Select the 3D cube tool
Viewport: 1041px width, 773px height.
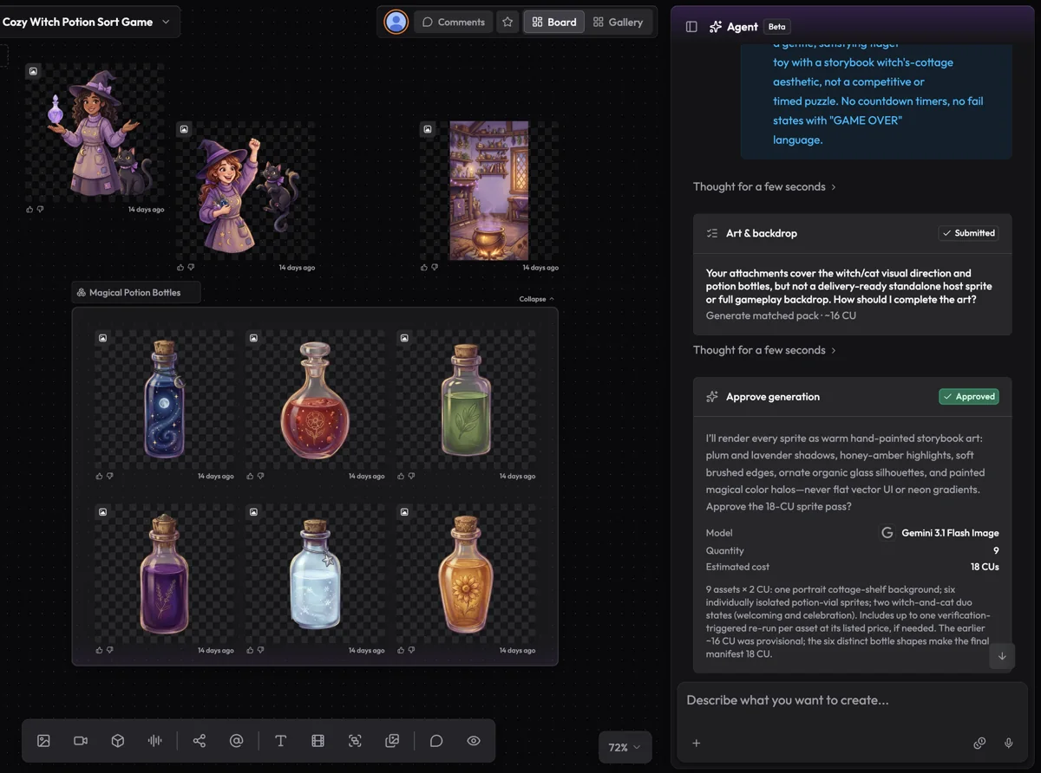118,741
